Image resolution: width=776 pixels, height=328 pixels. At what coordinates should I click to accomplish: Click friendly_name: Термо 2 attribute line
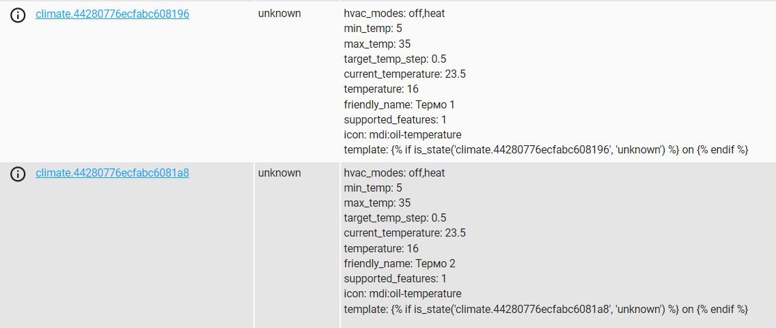[400, 263]
